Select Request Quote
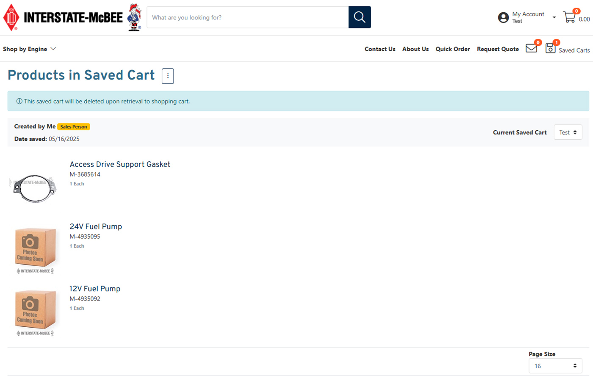 498,49
